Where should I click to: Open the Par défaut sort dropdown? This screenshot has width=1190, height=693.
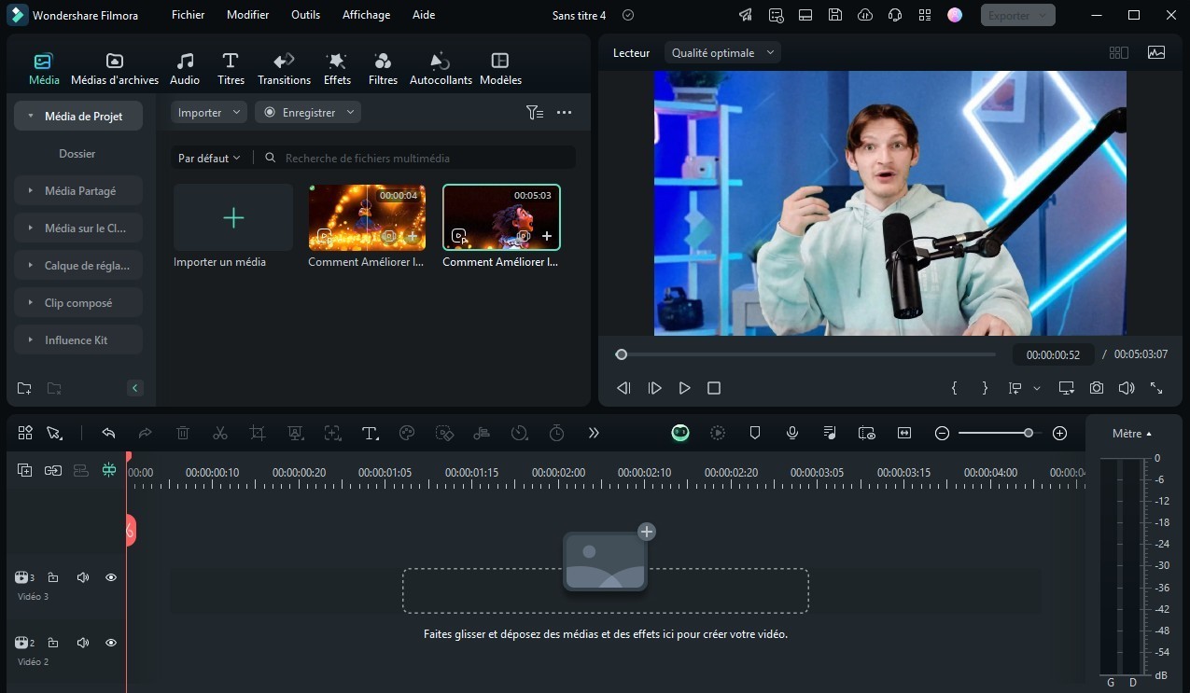point(209,159)
